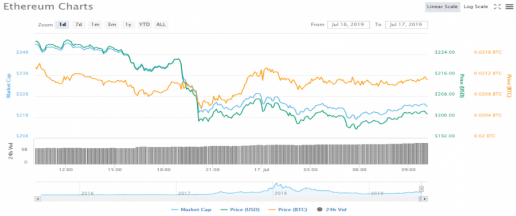Select the ALL zoom range
This screenshot has width=516, height=216.
pyautogui.click(x=161, y=25)
